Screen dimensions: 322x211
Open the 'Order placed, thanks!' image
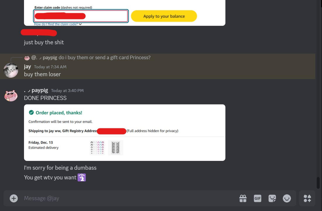point(125,133)
